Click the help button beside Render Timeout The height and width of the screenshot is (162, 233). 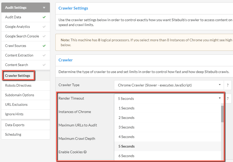pyautogui.click(x=228, y=99)
